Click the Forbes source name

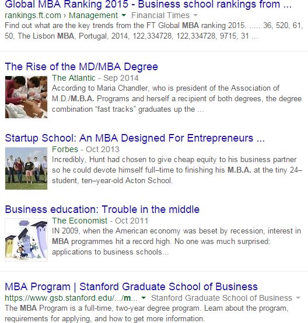point(65,149)
